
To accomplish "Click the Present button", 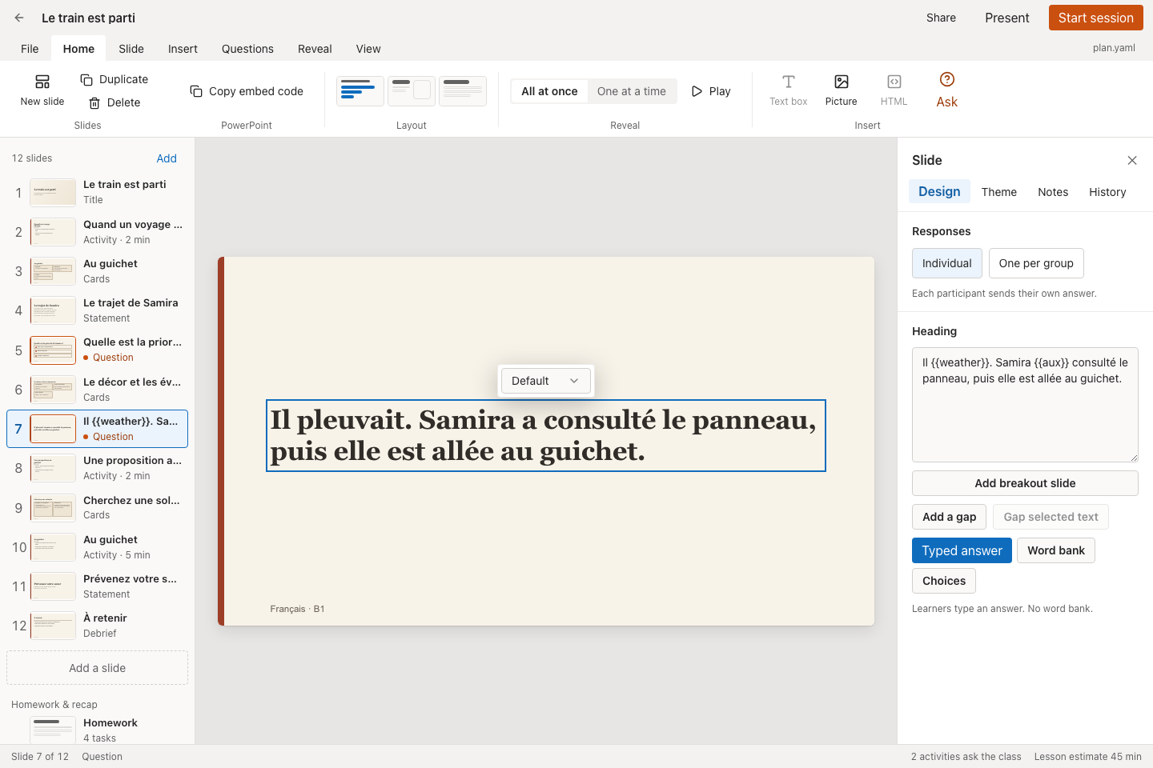I will pos(1007,18).
